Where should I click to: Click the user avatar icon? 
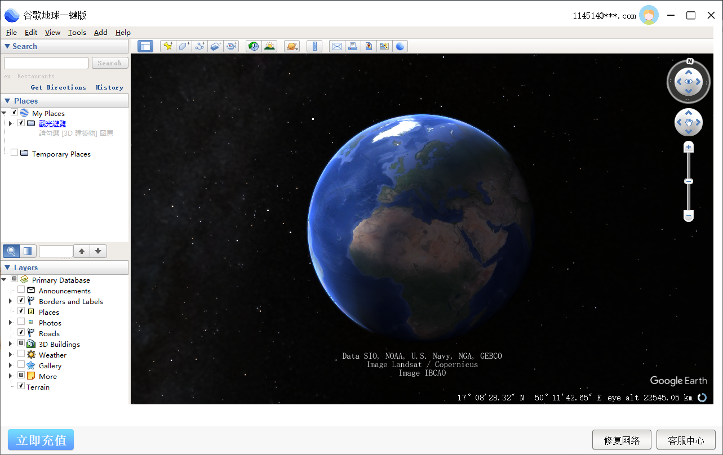(649, 15)
